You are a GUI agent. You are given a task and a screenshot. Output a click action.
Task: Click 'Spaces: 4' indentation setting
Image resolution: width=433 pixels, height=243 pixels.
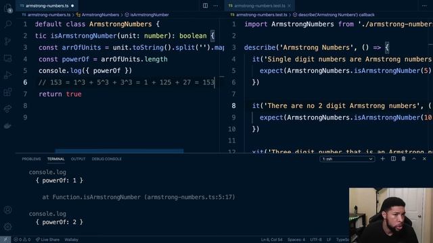click(296, 240)
